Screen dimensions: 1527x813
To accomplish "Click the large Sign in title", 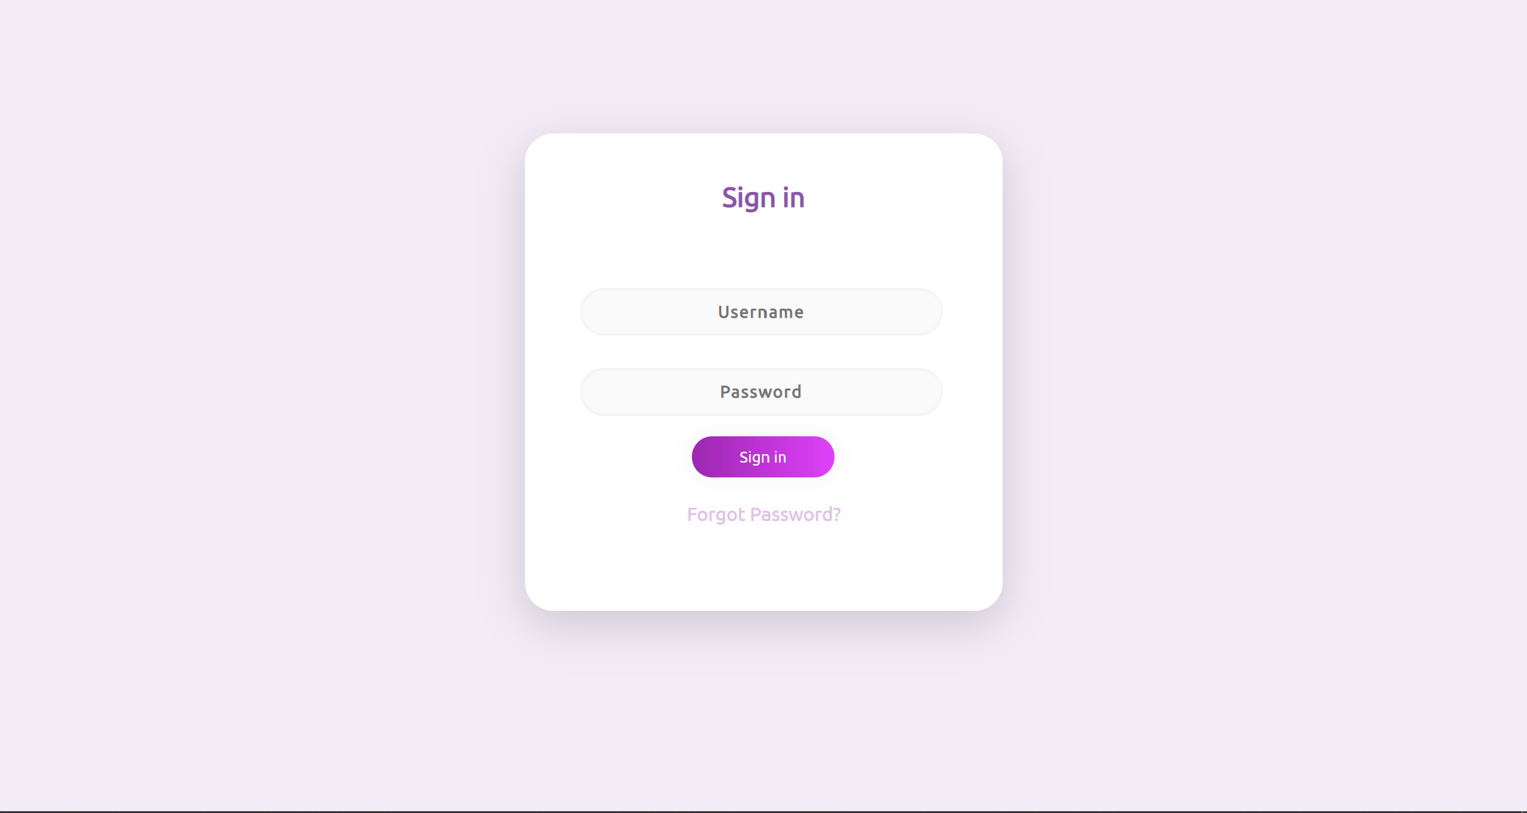I will (x=763, y=198).
